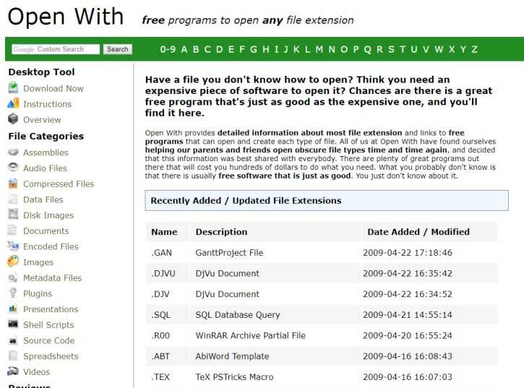Click the Compressed Files category icon
Viewport: 524px width, 388px height.
coord(12,184)
